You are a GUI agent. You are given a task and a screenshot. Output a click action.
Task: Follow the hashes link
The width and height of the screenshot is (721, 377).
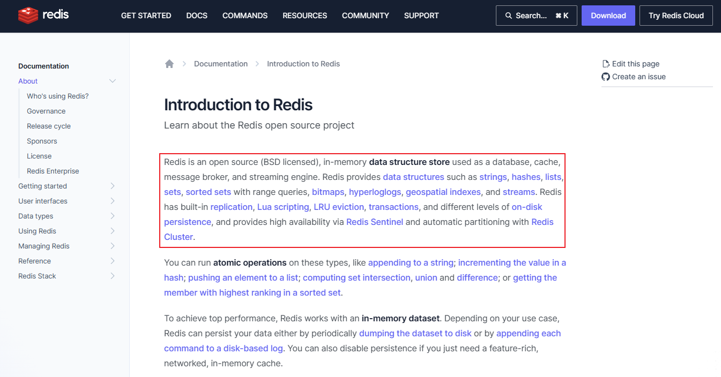[x=526, y=177]
